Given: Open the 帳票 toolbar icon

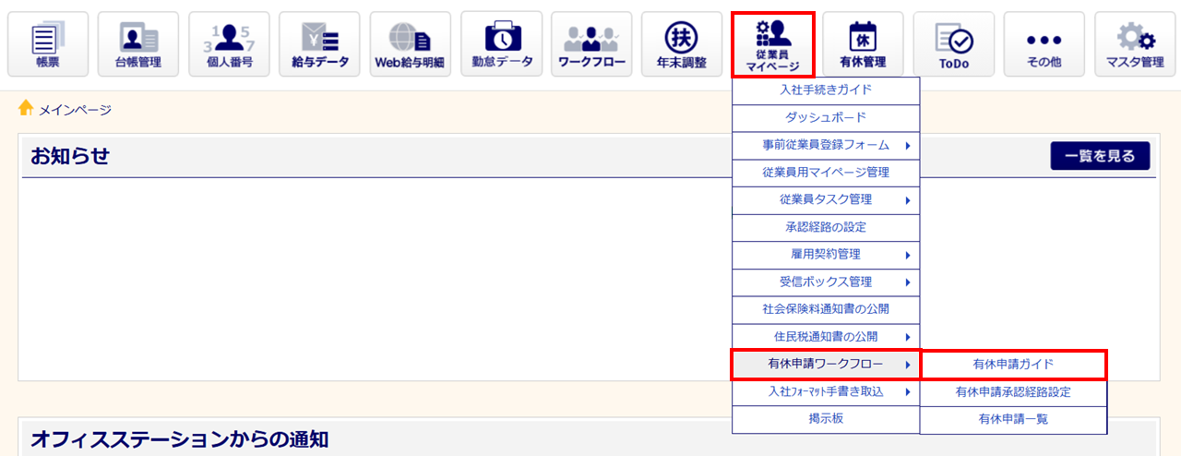Looking at the screenshot, I should coord(48,44).
